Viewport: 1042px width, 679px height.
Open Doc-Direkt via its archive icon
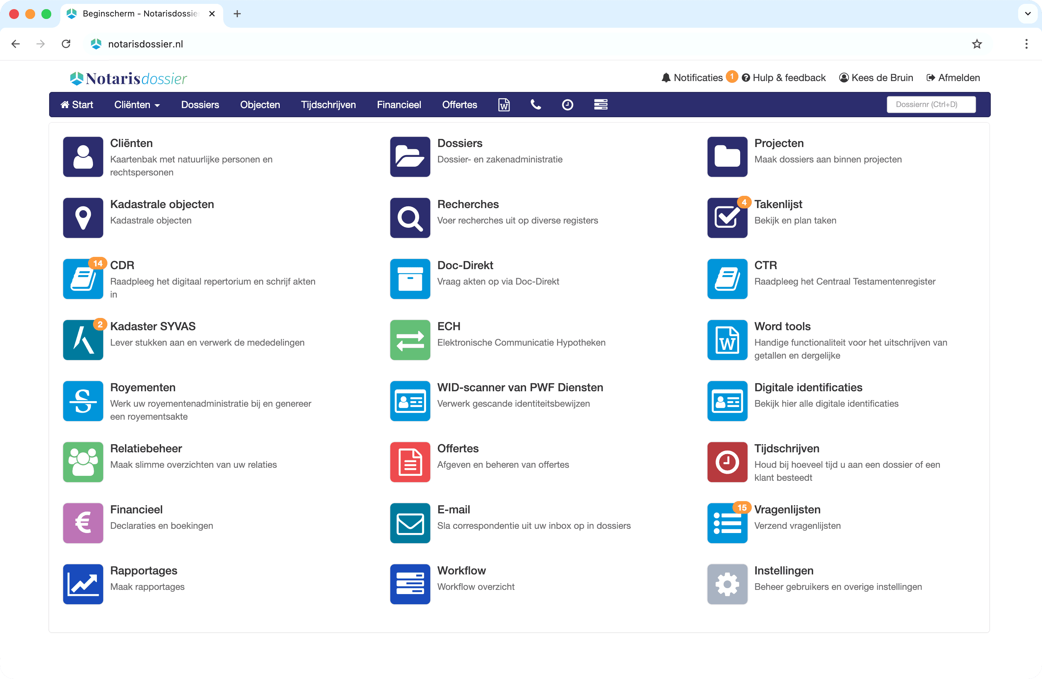click(x=410, y=279)
